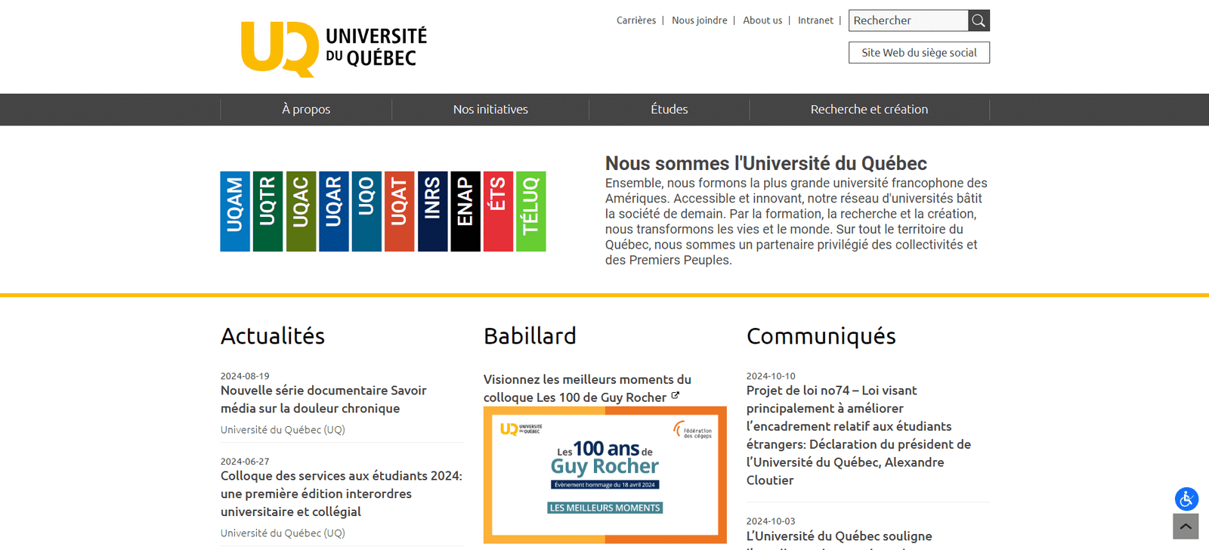Open the Recherche et création menu
The width and height of the screenshot is (1209, 550).
pyautogui.click(x=869, y=110)
